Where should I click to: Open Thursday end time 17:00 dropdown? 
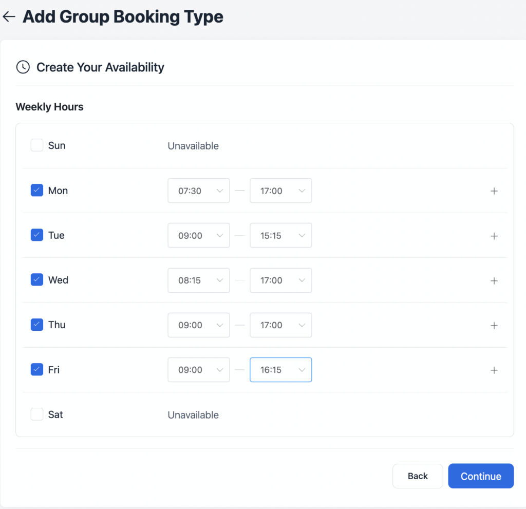280,325
